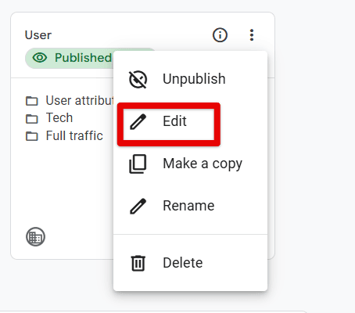The image size is (355, 313).
Task: Click the trash can Delete icon
Action: point(138,263)
